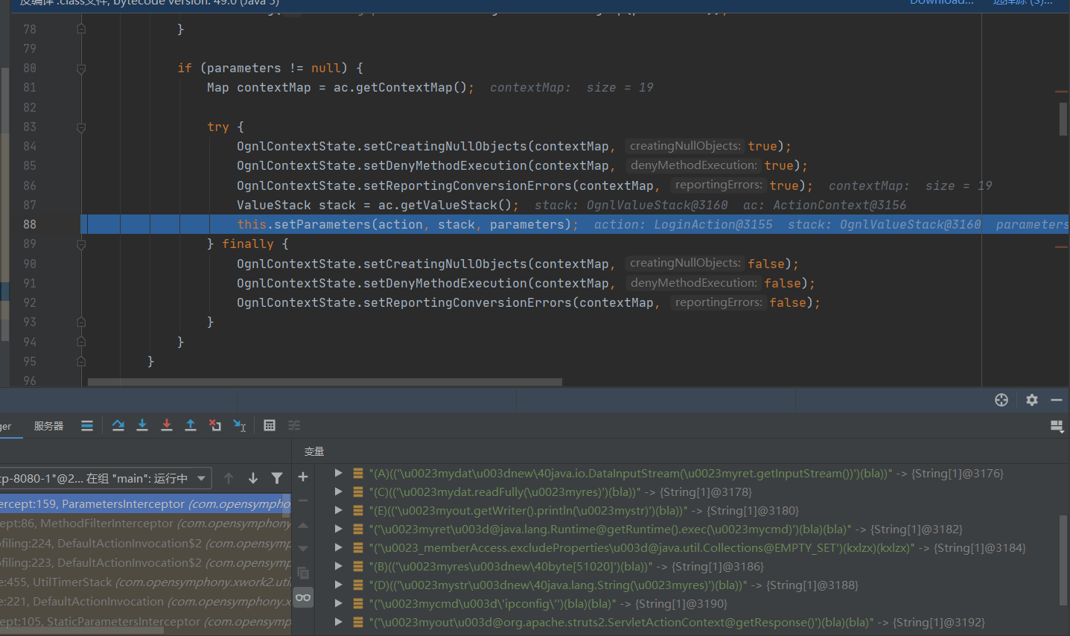Screen dimensions: 1070x636
Task: Click the red Force Step Into icon
Action: click(x=167, y=425)
